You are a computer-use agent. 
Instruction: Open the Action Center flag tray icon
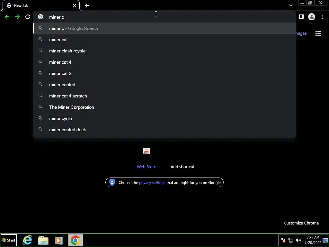point(283,240)
